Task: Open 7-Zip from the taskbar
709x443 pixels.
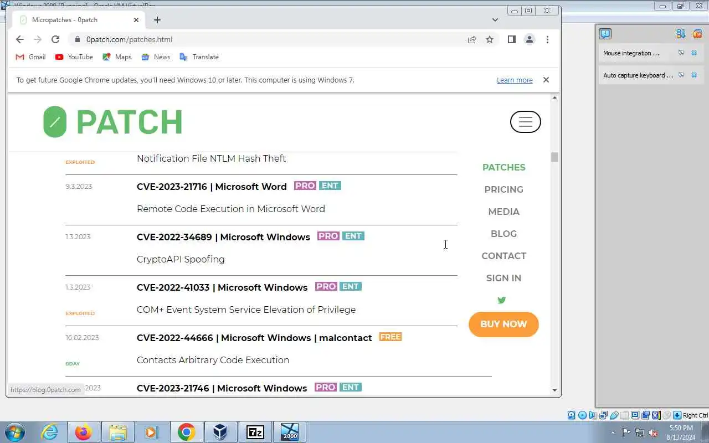Action: (x=255, y=432)
